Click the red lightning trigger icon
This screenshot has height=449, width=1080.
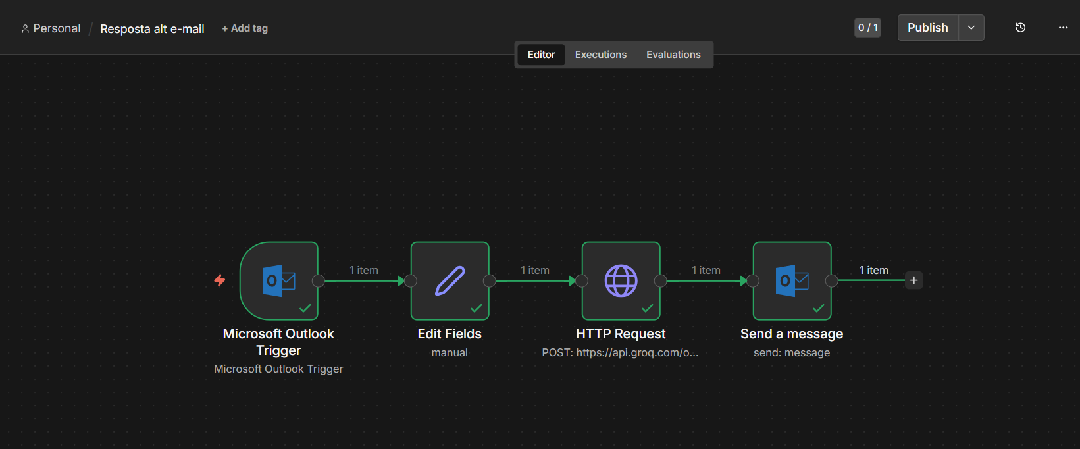click(x=220, y=280)
